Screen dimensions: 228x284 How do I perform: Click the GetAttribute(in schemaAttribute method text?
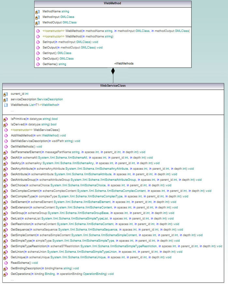(x=94, y=174)
